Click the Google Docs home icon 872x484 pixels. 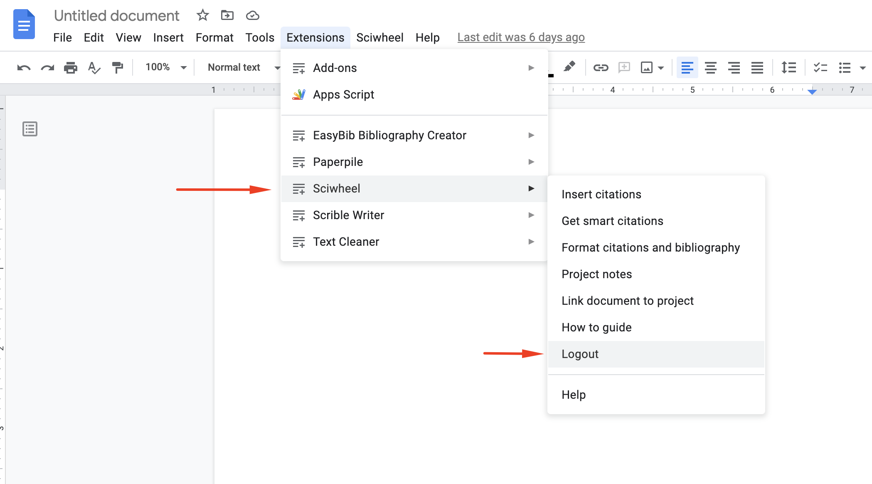point(24,24)
